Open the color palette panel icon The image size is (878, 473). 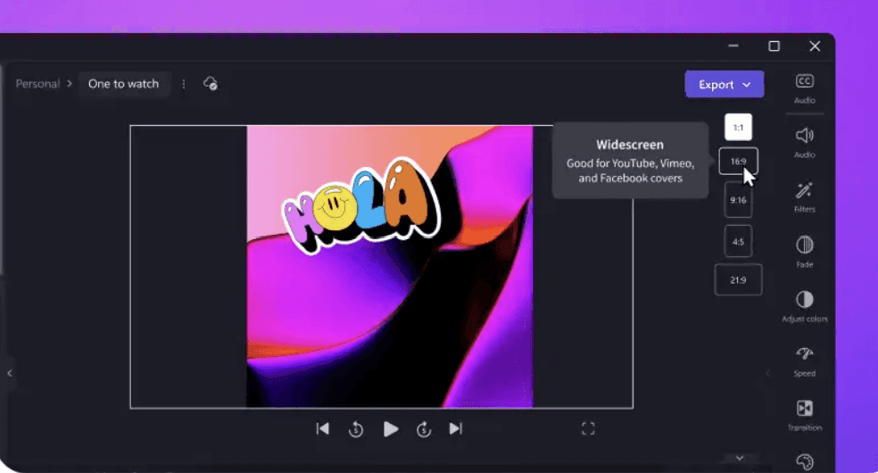point(804,461)
